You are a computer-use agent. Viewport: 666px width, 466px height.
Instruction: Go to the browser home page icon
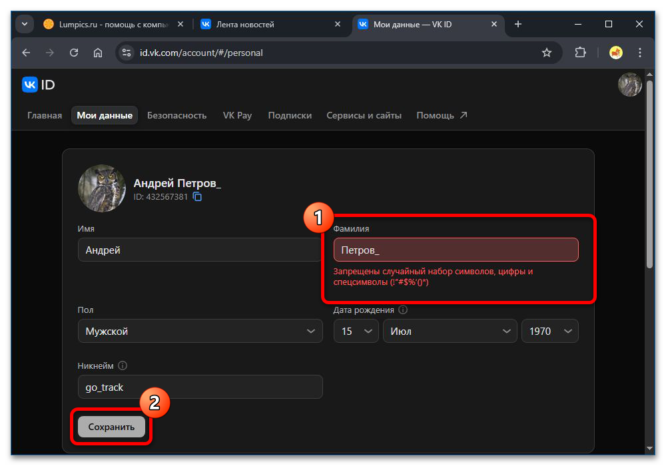(x=98, y=53)
